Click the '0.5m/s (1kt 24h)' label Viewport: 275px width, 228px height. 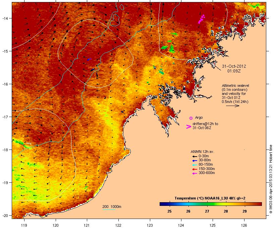tap(235, 102)
